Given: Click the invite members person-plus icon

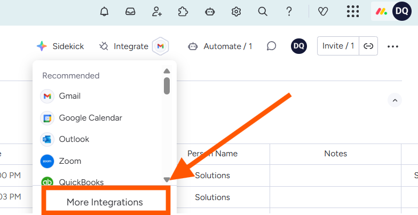Looking at the screenshot, I should pos(157,11).
